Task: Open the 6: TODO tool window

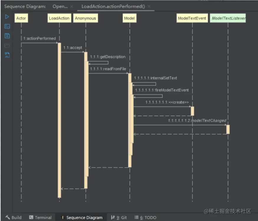Action: point(145,217)
